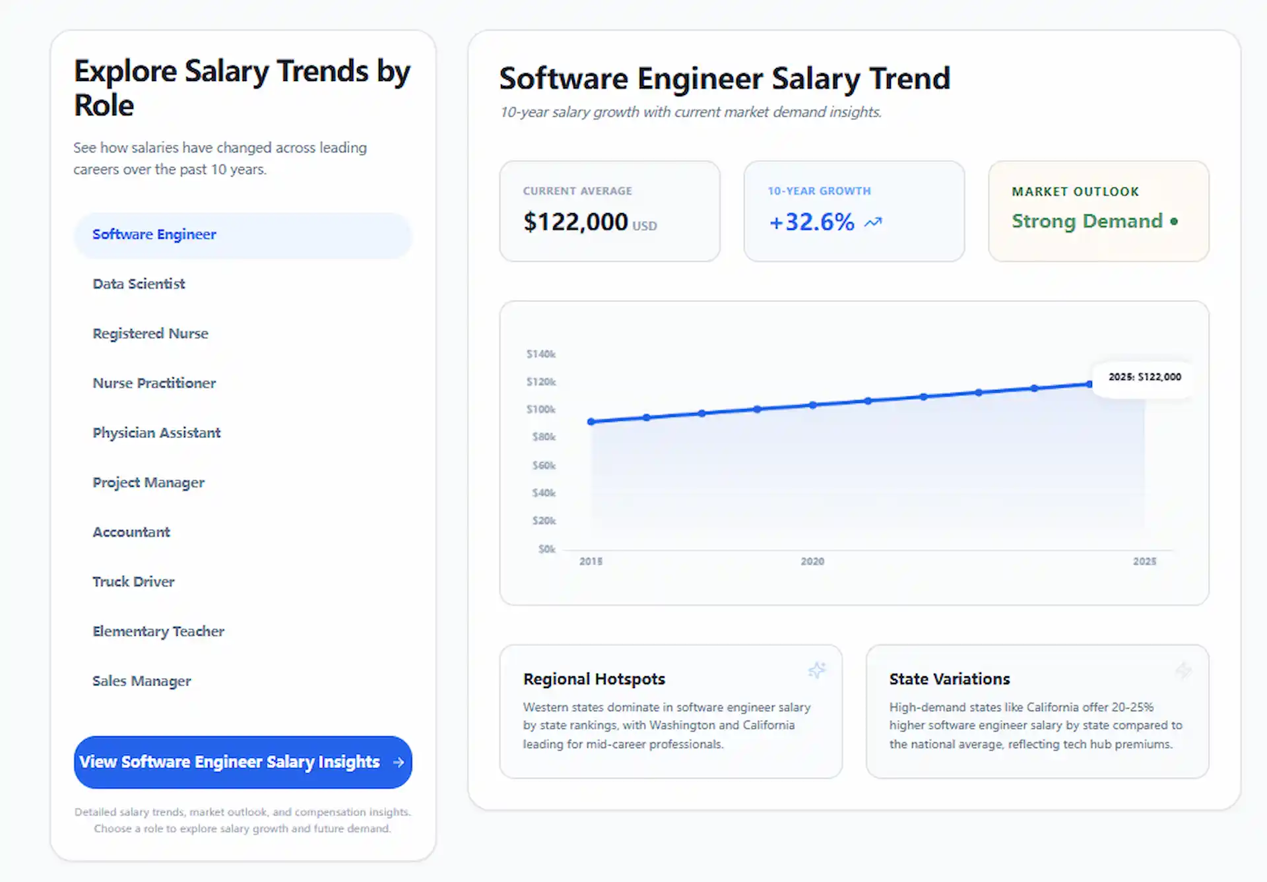Click the $100k y-axis label
The height and width of the screenshot is (882, 1267).
541,410
